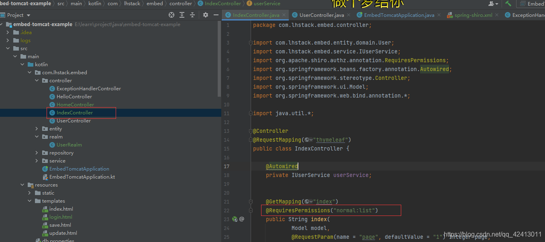The width and height of the screenshot is (545, 242).
Task: Collapse the src folder
Action: click(8, 49)
